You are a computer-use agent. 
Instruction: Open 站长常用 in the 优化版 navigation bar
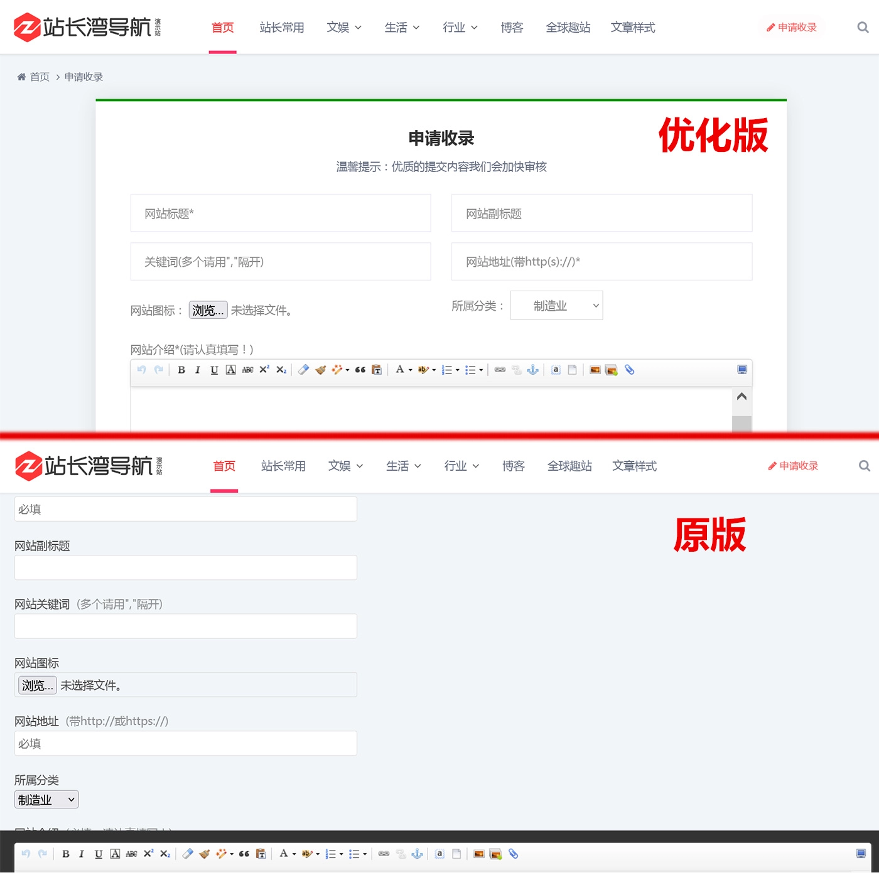[x=282, y=28]
